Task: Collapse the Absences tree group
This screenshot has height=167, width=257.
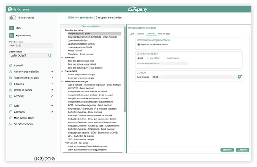Action: tap(62, 57)
